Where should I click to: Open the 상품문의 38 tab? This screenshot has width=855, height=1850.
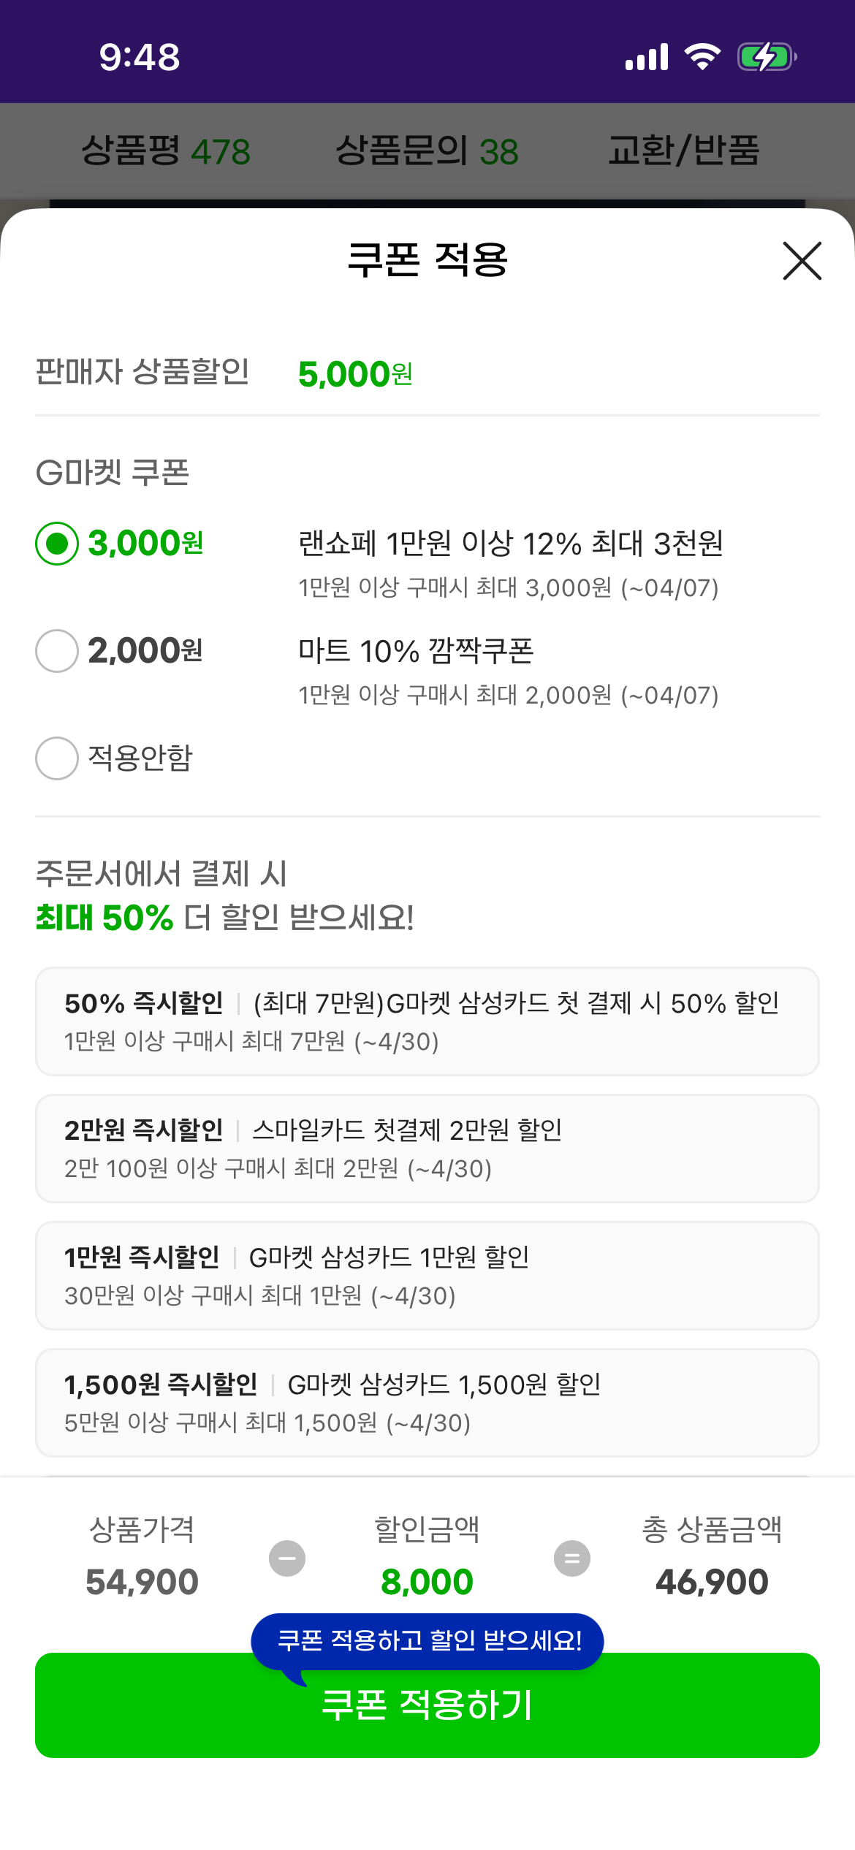(x=427, y=151)
